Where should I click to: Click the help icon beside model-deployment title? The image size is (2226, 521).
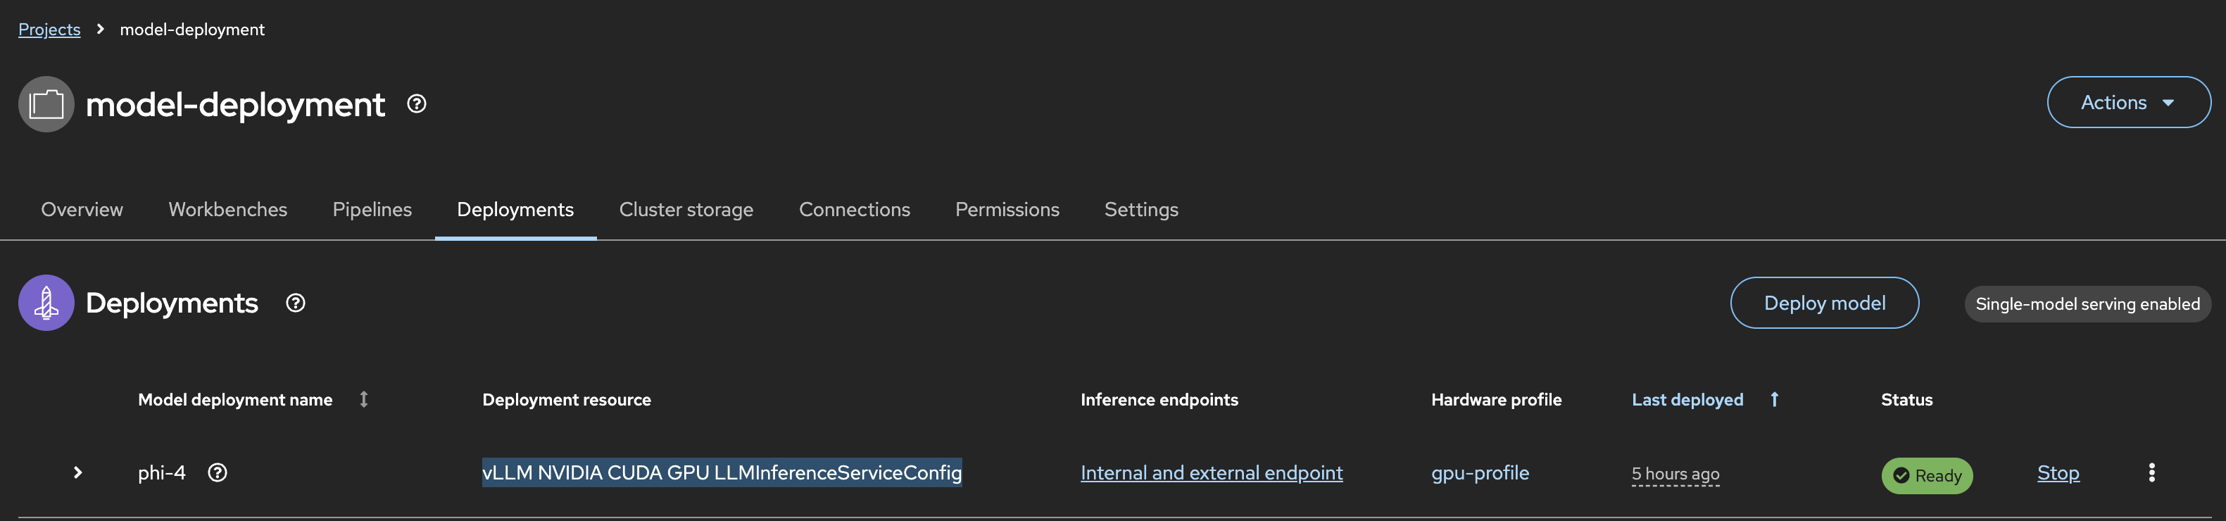tap(417, 103)
